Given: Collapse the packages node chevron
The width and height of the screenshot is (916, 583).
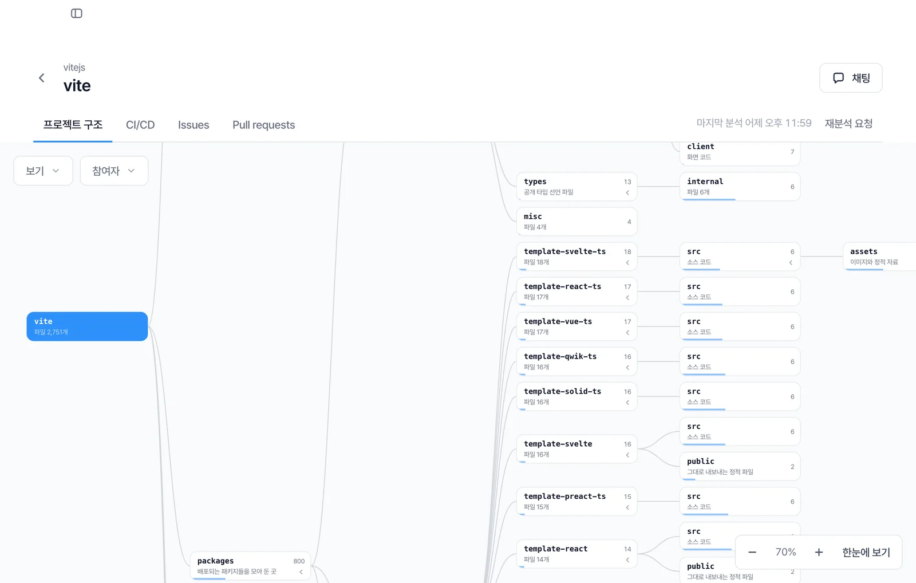Looking at the screenshot, I should tap(301, 572).
